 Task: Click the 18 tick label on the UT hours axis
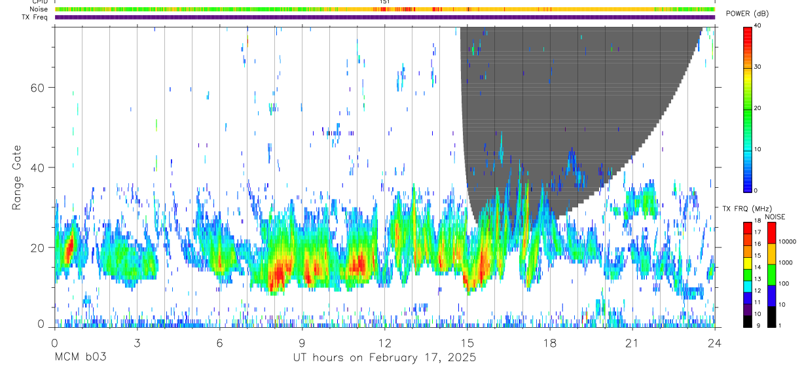click(x=550, y=343)
